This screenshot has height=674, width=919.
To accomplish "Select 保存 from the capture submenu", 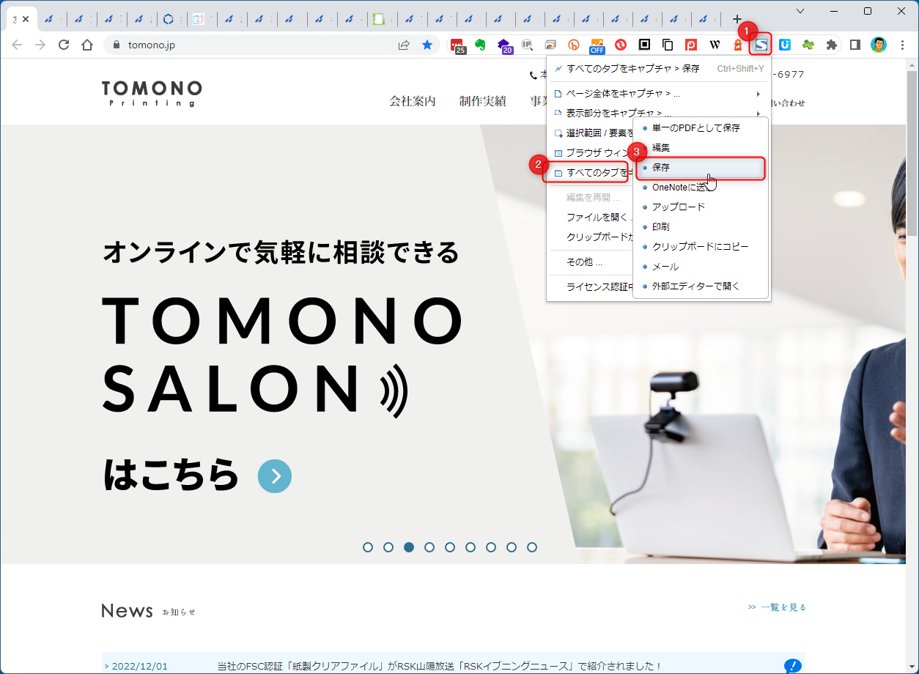I will click(x=660, y=167).
